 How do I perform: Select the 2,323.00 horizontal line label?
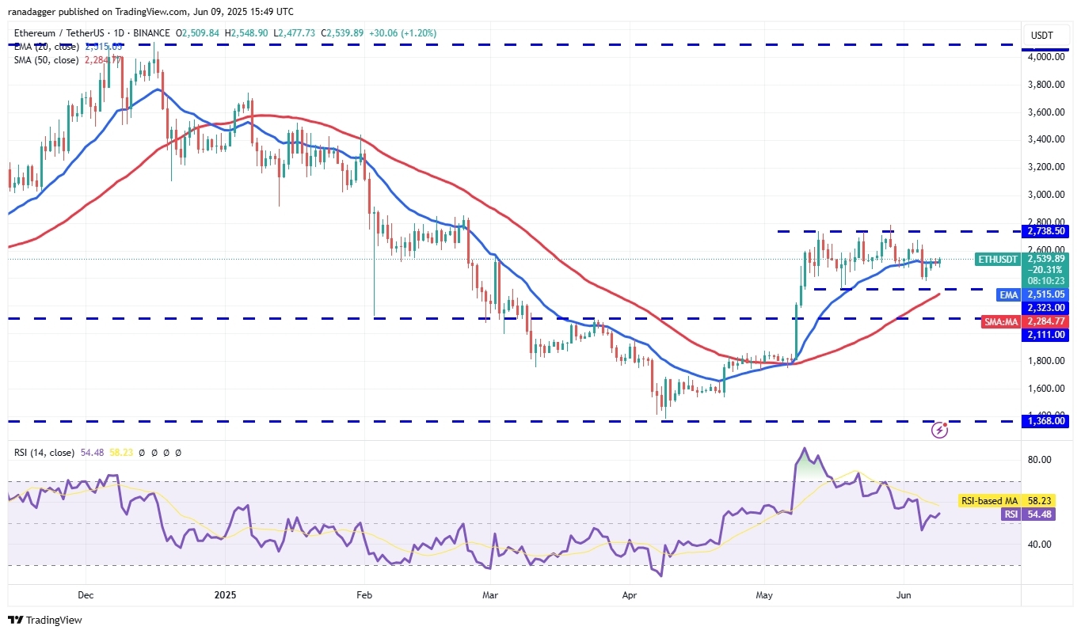pyautogui.click(x=1046, y=307)
